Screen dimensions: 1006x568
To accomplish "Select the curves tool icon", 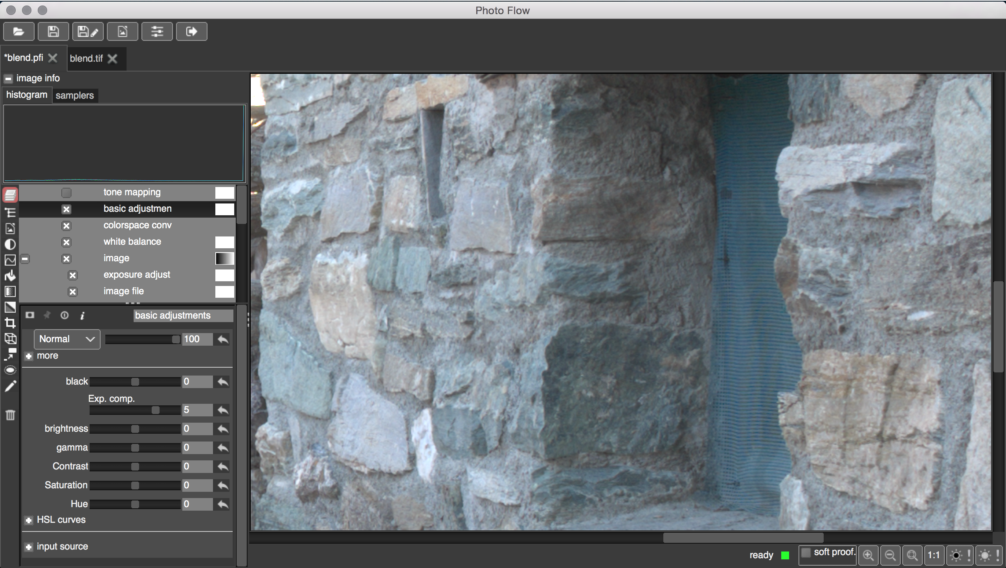I will [x=10, y=260].
